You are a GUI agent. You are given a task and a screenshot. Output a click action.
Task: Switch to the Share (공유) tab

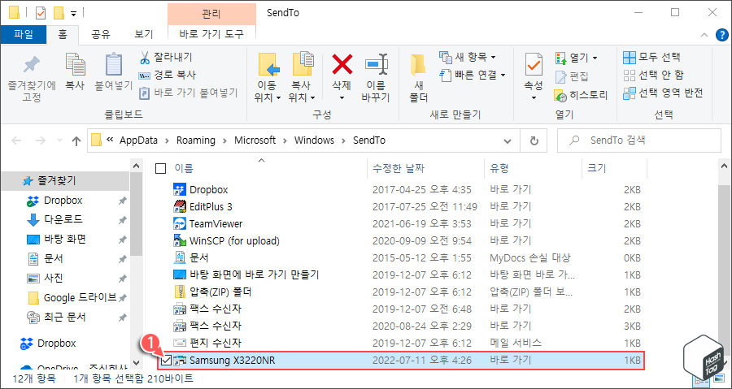click(x=100, y=34)
